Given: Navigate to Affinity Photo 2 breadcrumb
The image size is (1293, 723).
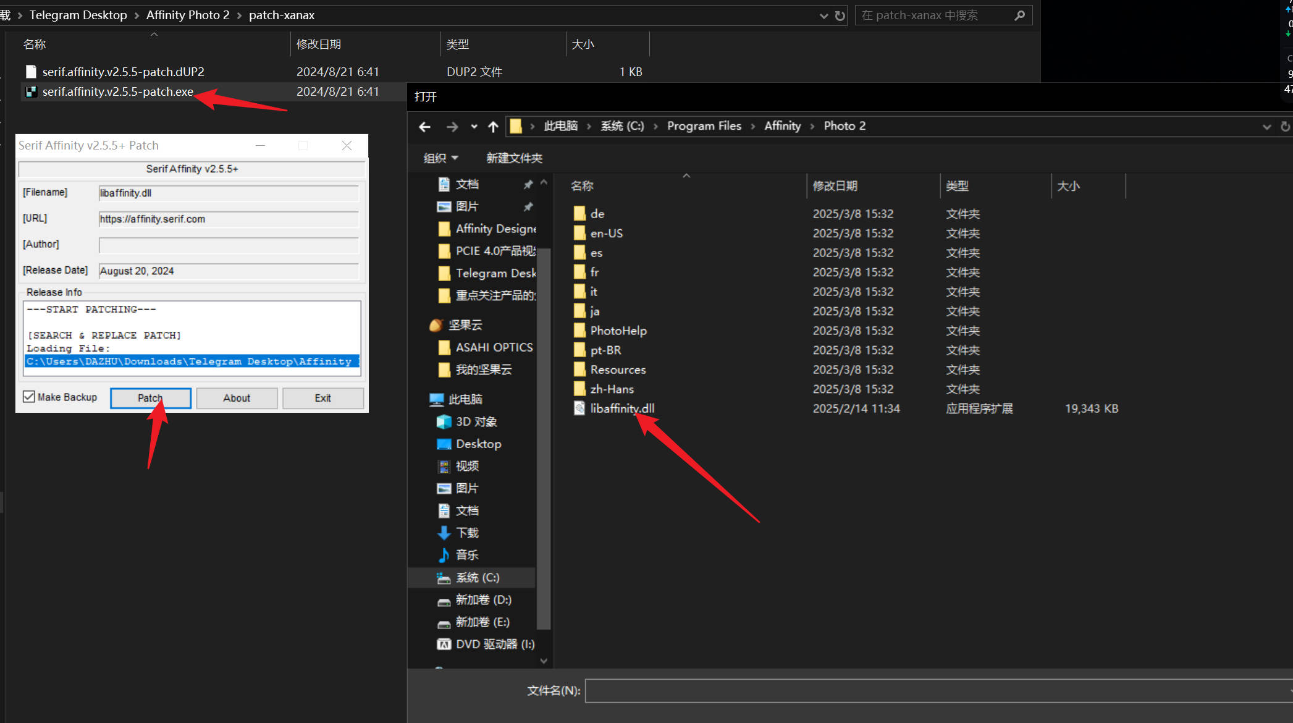Looking at the screenshot, I should coord(187,14).
